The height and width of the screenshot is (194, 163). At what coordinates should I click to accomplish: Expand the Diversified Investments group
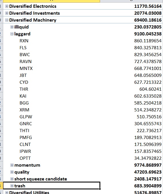(x=7, y=13)
